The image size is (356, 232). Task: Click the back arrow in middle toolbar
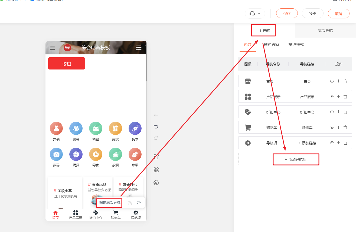click(156, 115)
